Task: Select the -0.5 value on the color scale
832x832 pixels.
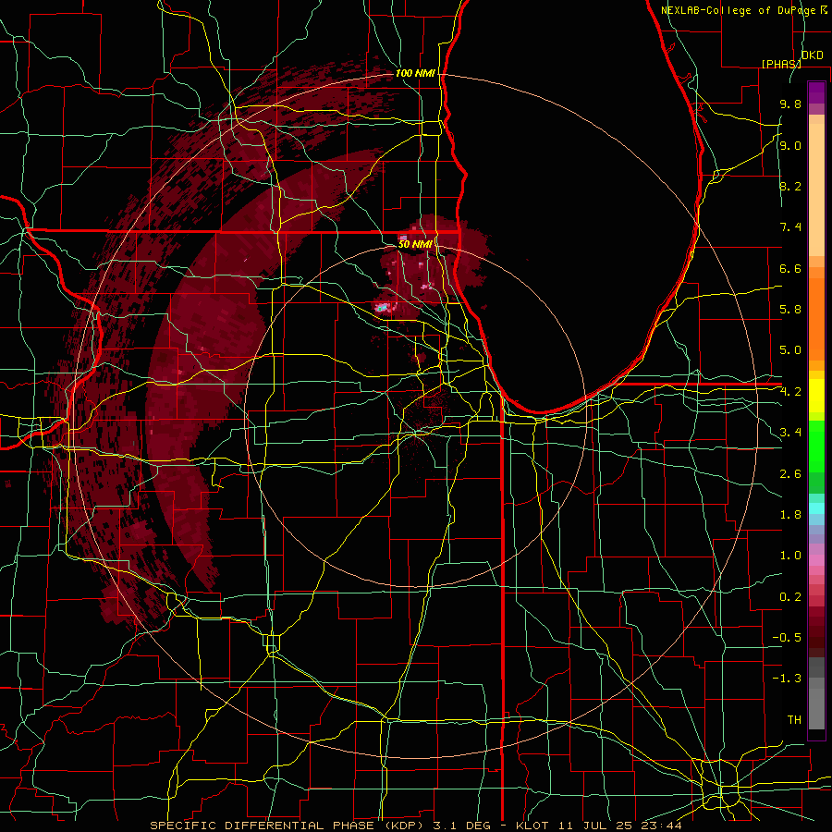Action: click(787, 638)
